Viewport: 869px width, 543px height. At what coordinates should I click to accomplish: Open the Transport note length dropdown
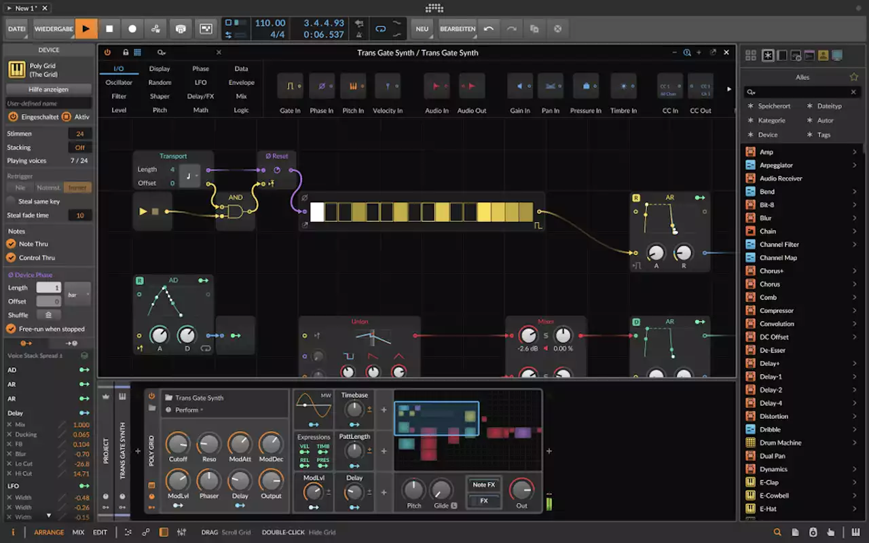tap(191, 176)
